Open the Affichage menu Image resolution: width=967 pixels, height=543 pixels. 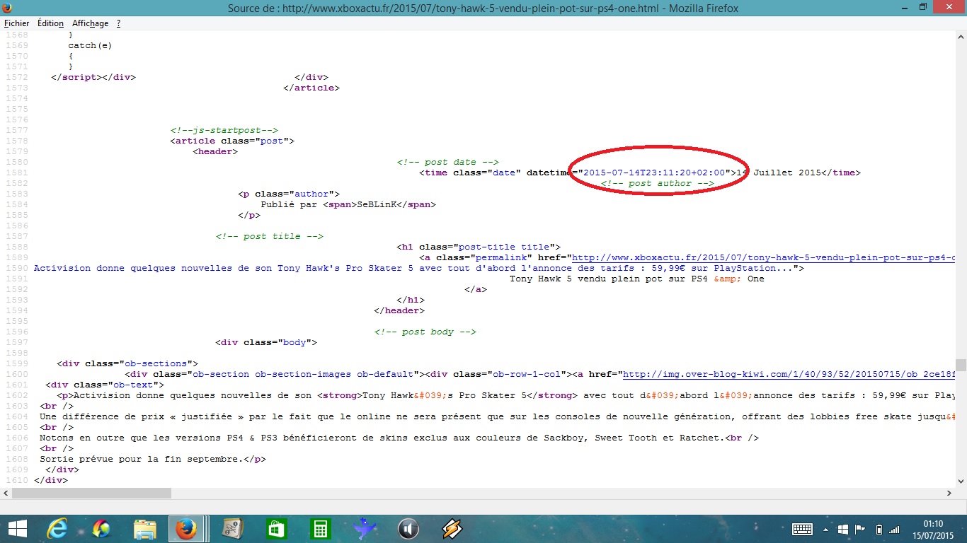coord(90,23)
